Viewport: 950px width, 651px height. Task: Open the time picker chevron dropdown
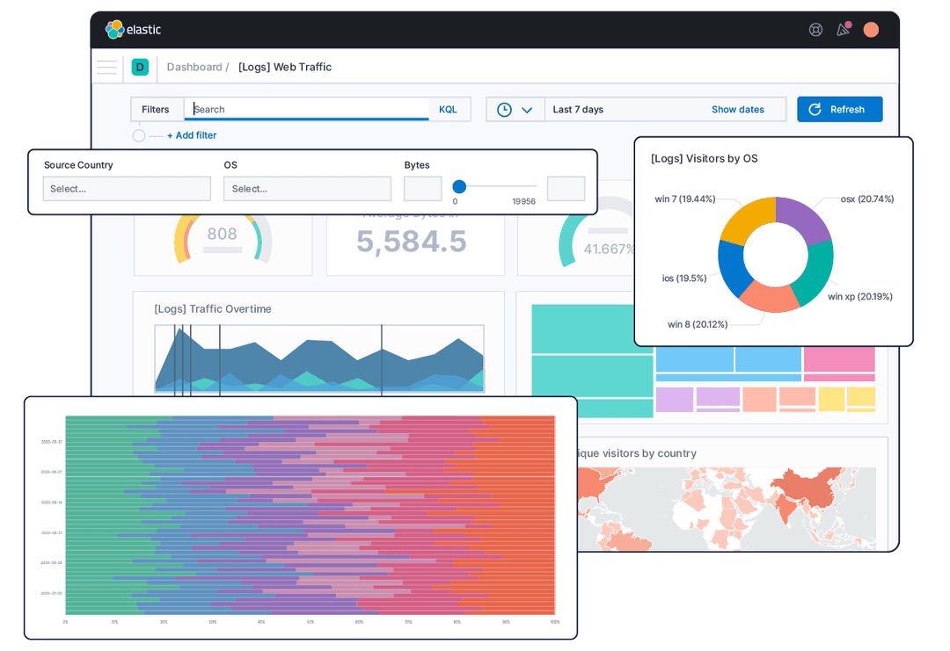(x=526, y=109)
